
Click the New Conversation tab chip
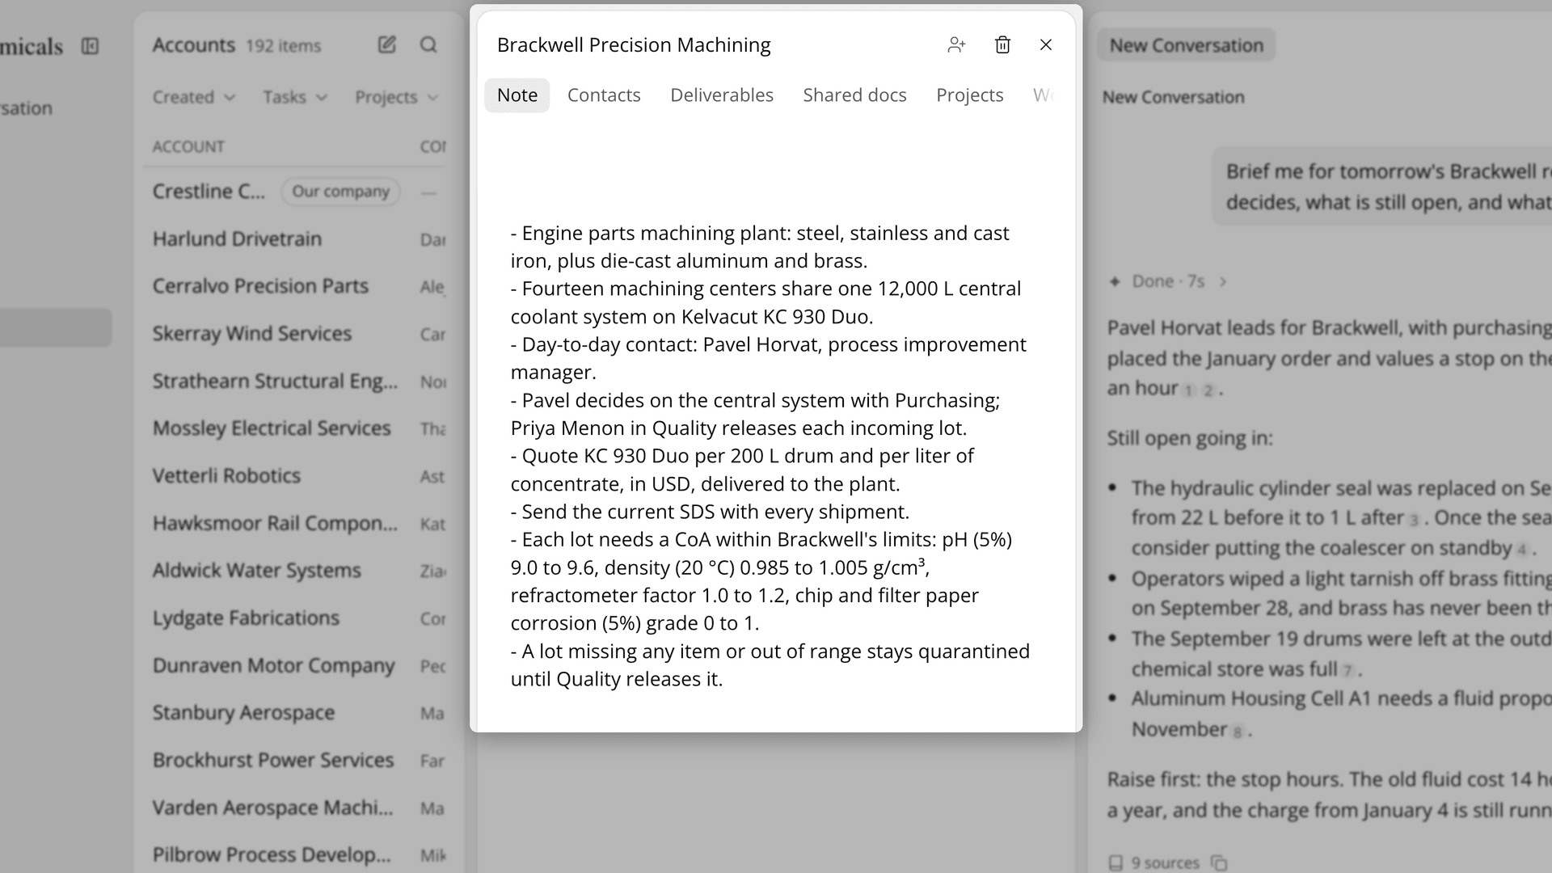(1186, 45)
